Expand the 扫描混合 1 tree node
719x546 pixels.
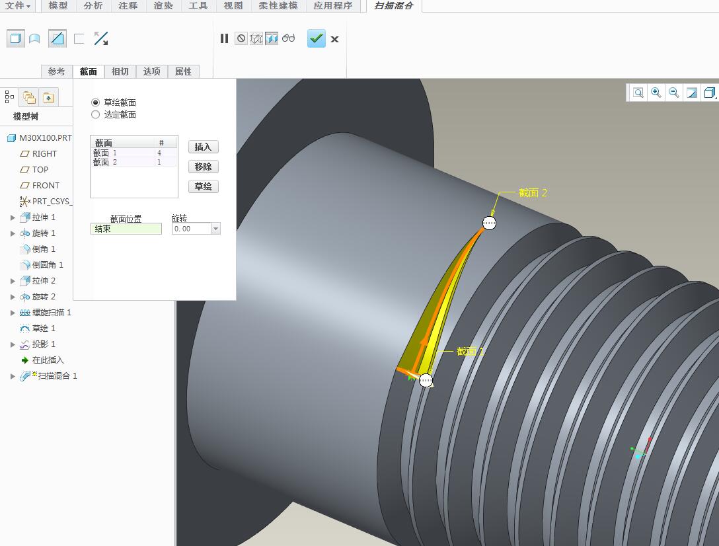point(13,376)
